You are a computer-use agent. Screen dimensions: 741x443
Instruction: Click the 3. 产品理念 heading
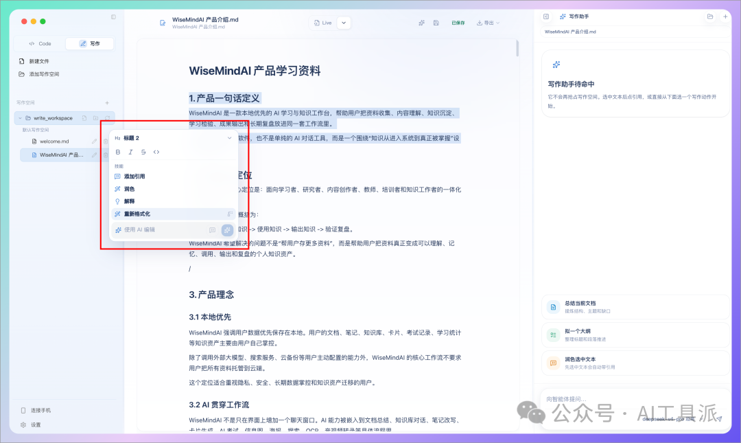[x=211, y=295]
